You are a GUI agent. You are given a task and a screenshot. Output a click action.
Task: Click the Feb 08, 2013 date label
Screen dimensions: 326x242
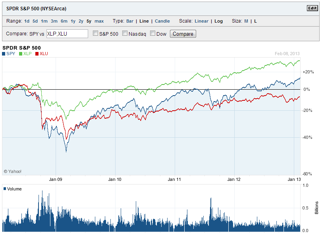[x=287, y=54]
